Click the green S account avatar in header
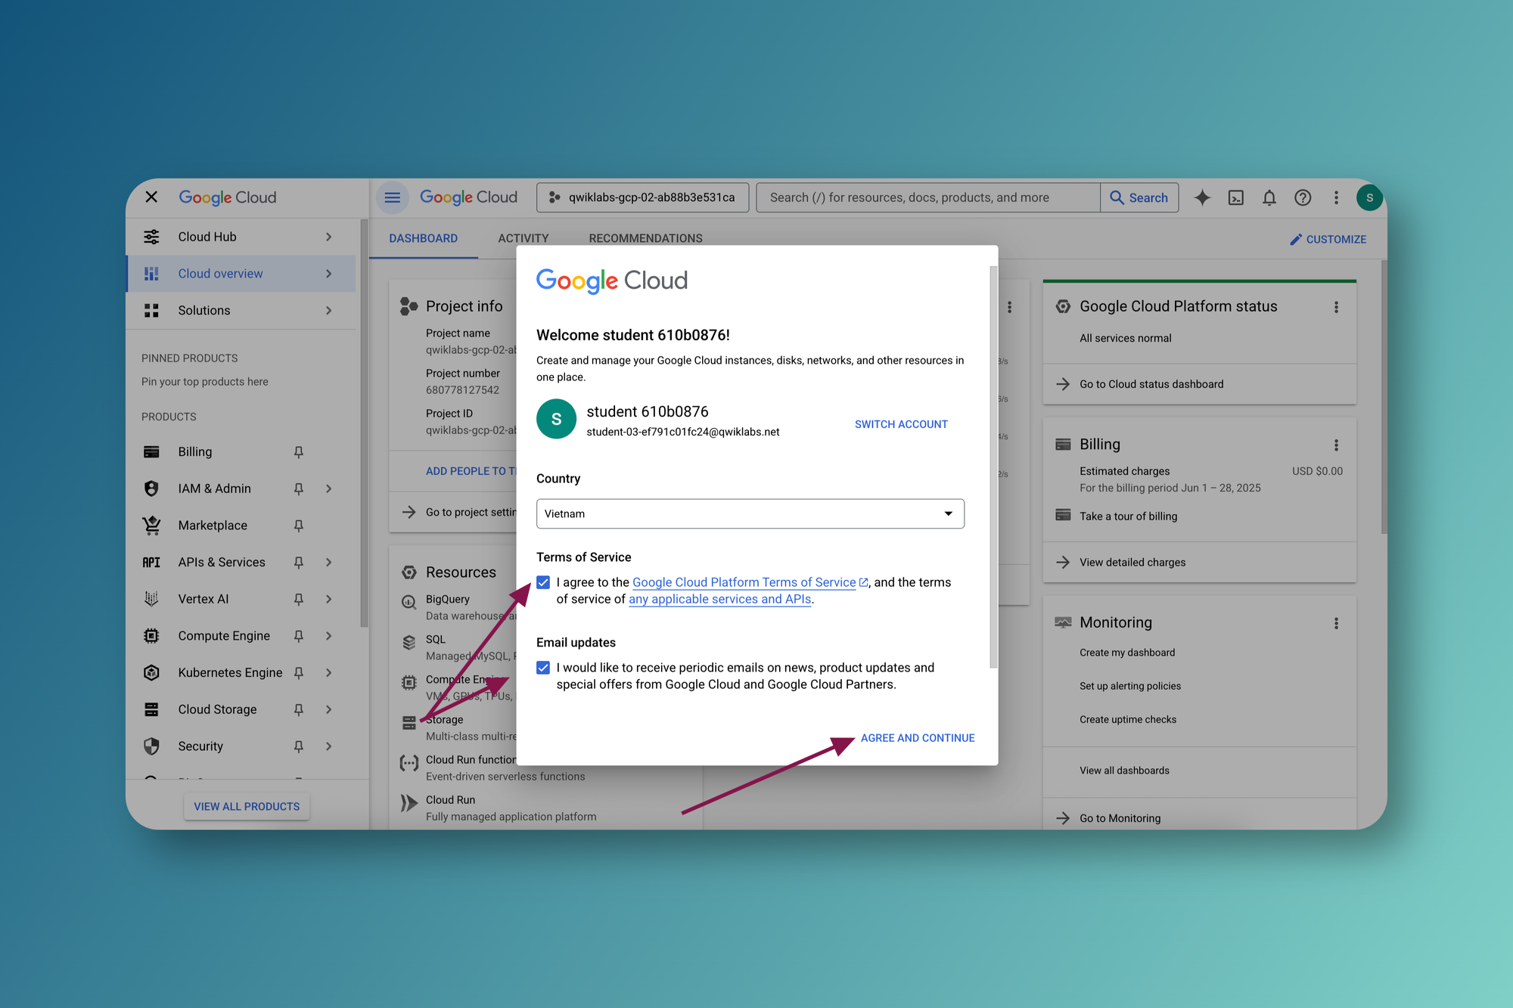 pos(1369,197)
